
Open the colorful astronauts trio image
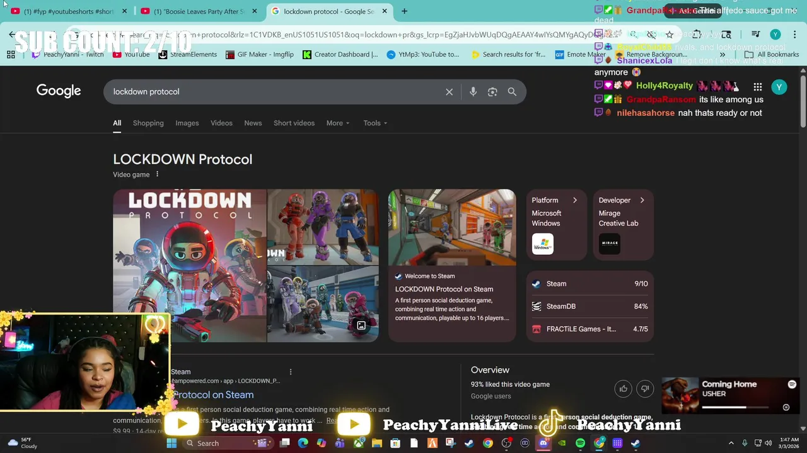pyautogui.click(x=323, y=226)
